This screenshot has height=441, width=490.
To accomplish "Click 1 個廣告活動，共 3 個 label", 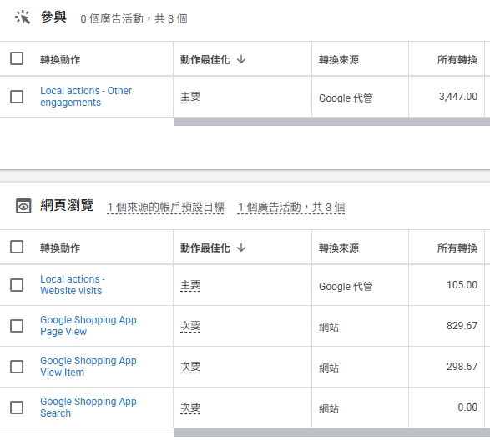I will (291, 208).
